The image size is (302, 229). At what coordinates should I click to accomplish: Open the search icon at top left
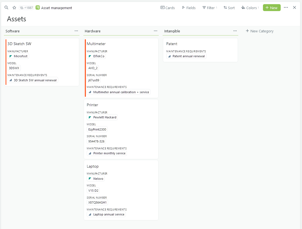point(6,7)
